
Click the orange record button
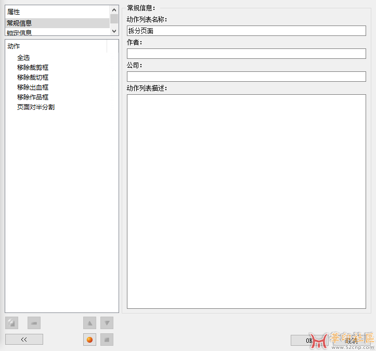(89, 340)
